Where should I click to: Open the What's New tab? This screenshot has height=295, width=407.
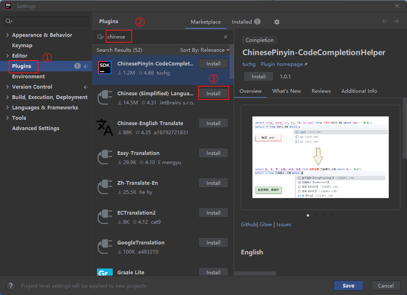[286, 91]
